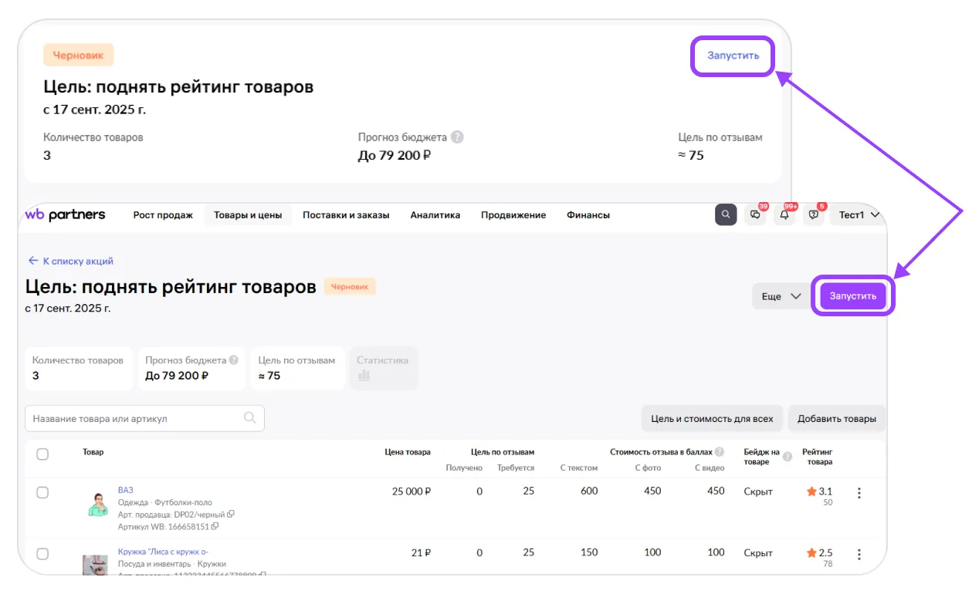This screenshot has height=594, width=979.
Task: Go to the Аналитика menu item
Action: (x=435, y=215)
